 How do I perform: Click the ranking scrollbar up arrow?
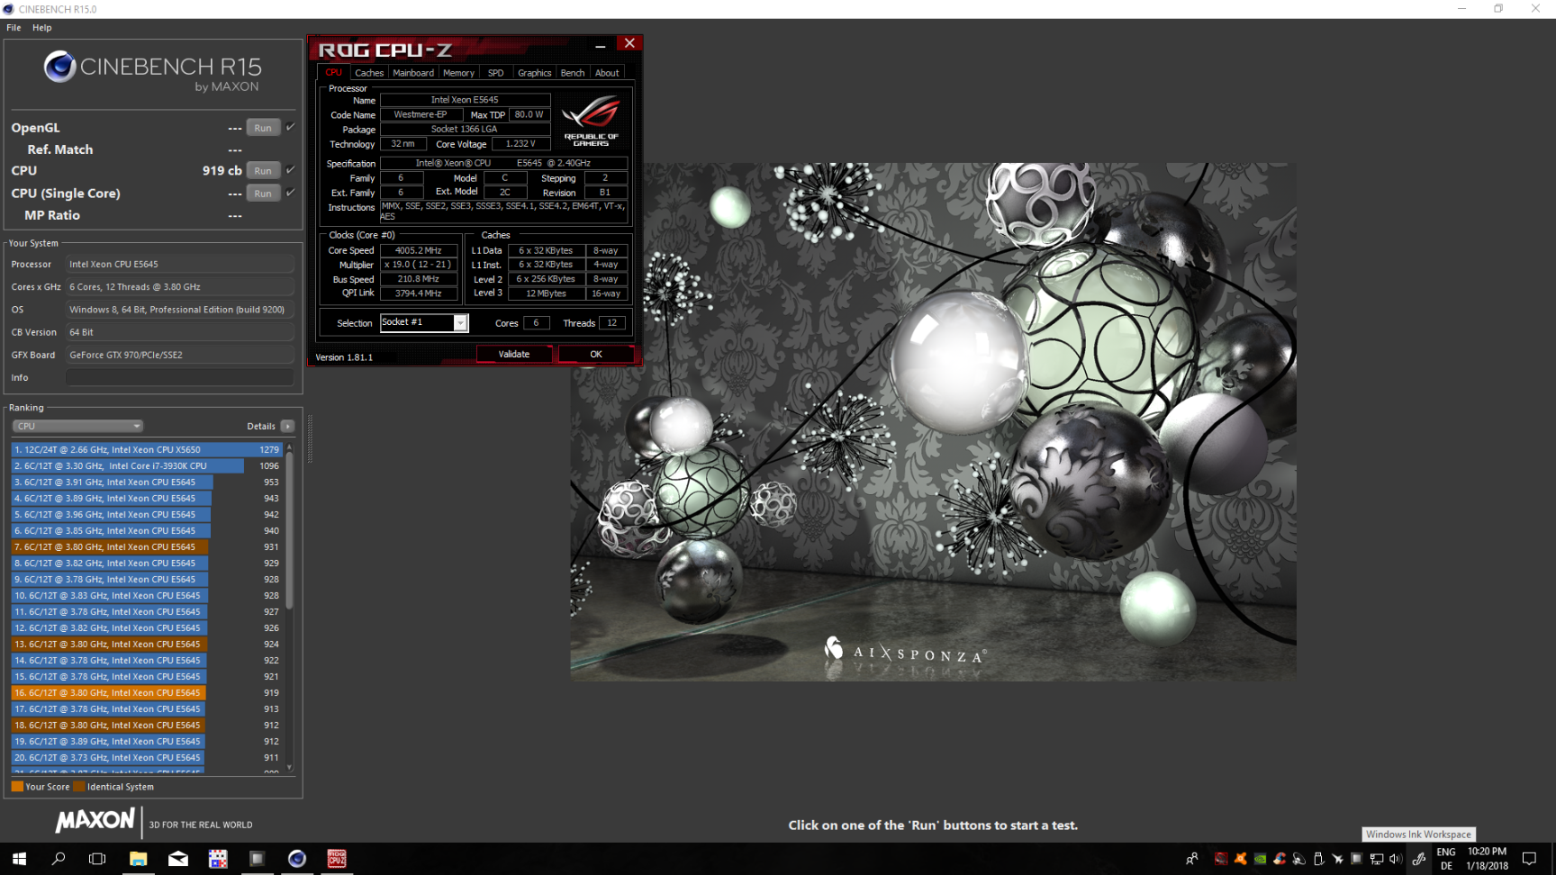coord(289,447)
